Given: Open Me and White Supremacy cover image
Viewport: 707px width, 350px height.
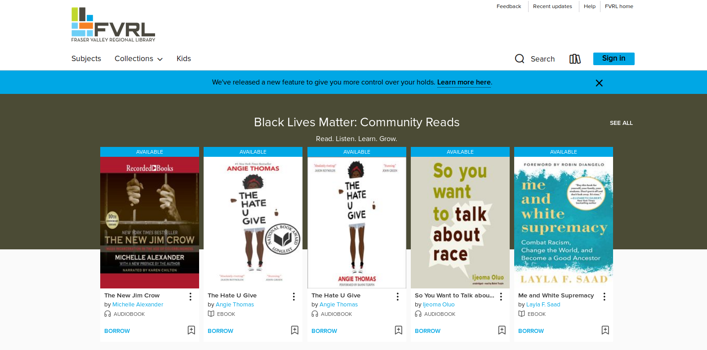Looking at the screenshot, I should pos(564,222).
